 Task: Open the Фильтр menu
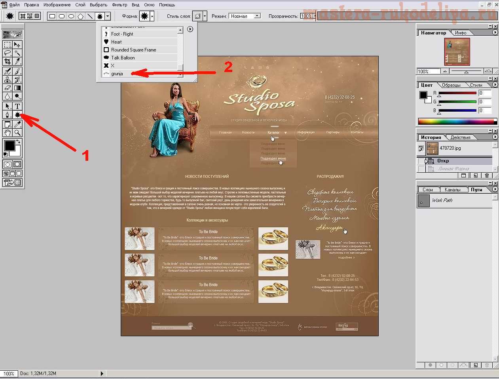point(120,5)
